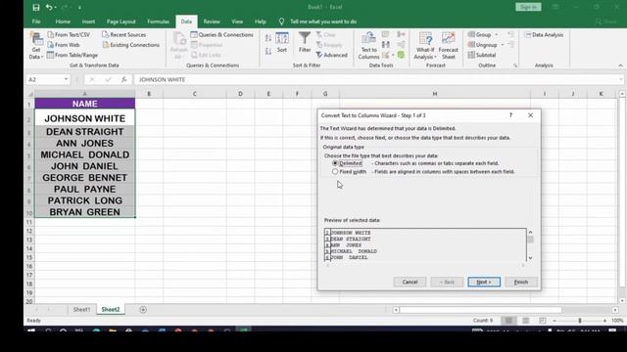This screenshot has width=627, height=352.
Task: Open the Formulas tab
Action: pyautogui.click(x=158, y=22)
